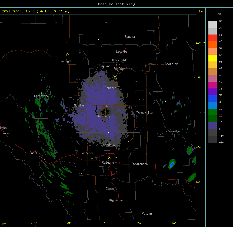Click the yellow diamond marker under Cochrane
This screenshot has height=227, width=233.
92,159
